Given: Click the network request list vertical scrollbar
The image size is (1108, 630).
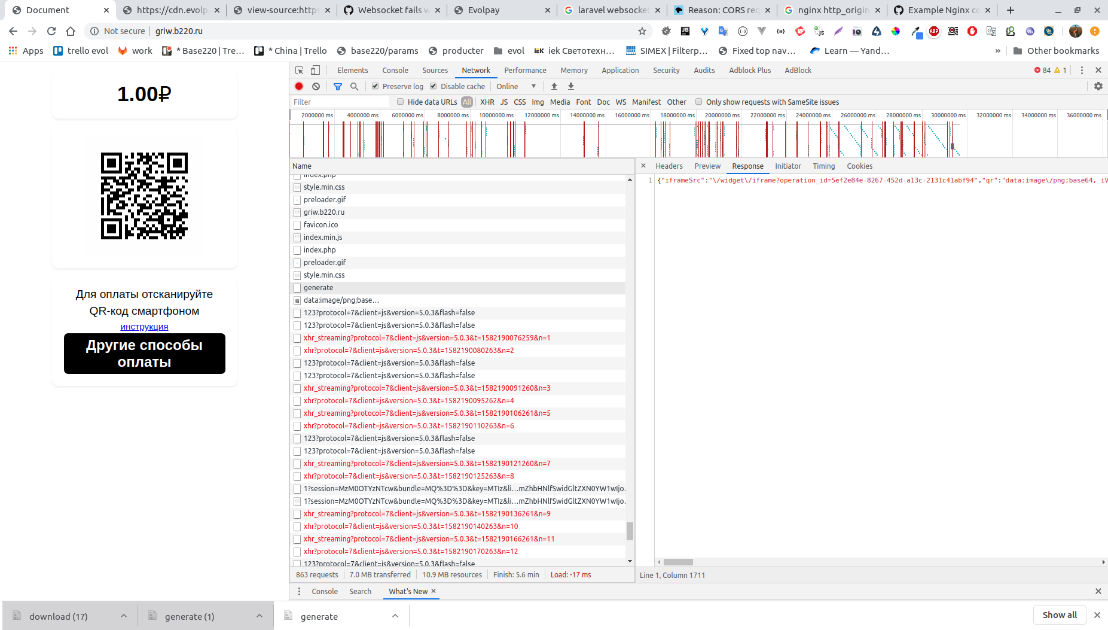Looking at the screenshot, I should tap(630, 531).
